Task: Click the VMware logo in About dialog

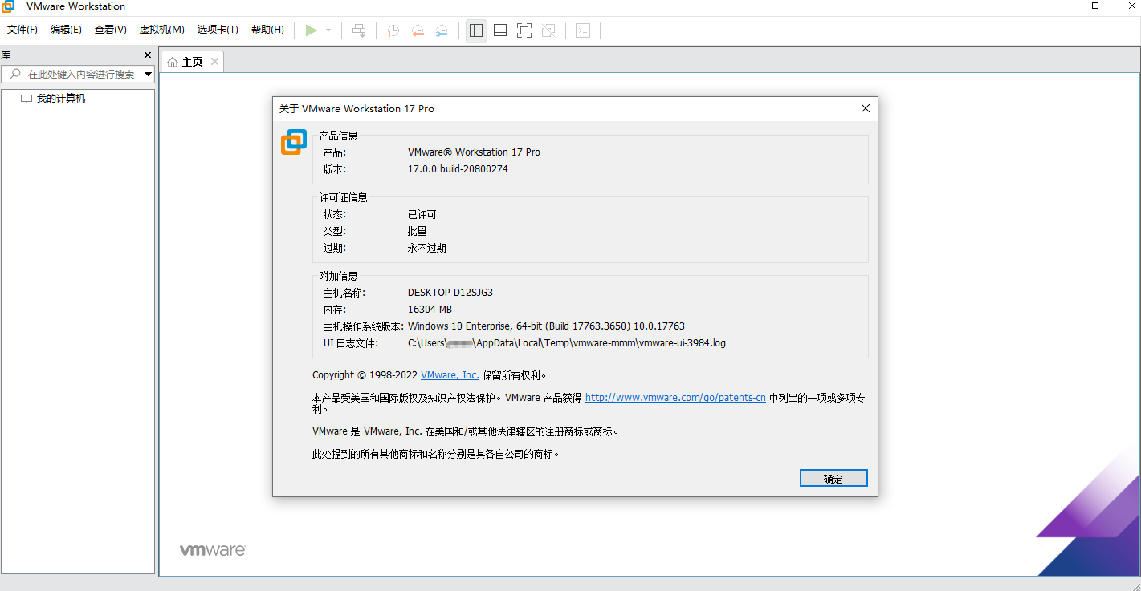Action: [294, 142]
